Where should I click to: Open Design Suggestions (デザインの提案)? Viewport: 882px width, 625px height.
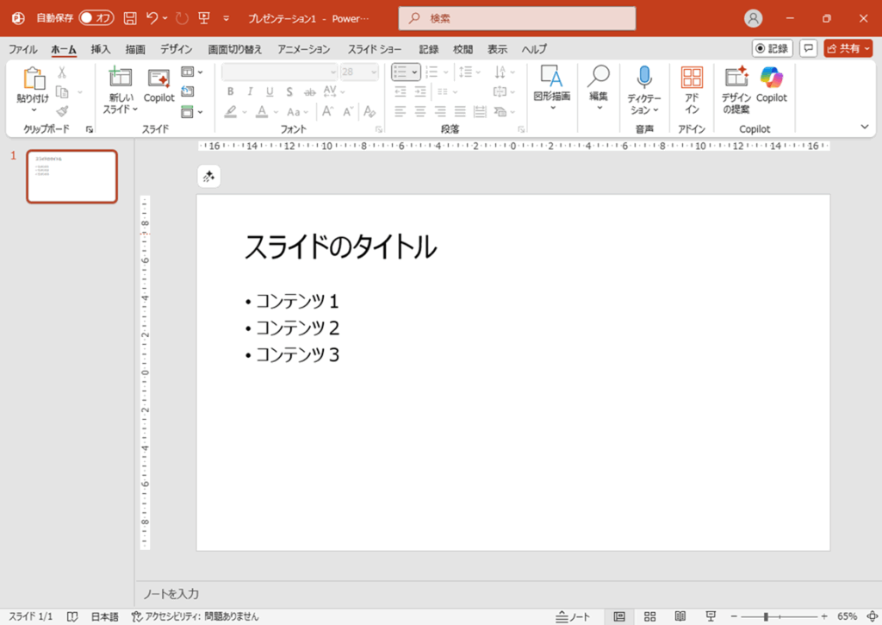[736, 78]
